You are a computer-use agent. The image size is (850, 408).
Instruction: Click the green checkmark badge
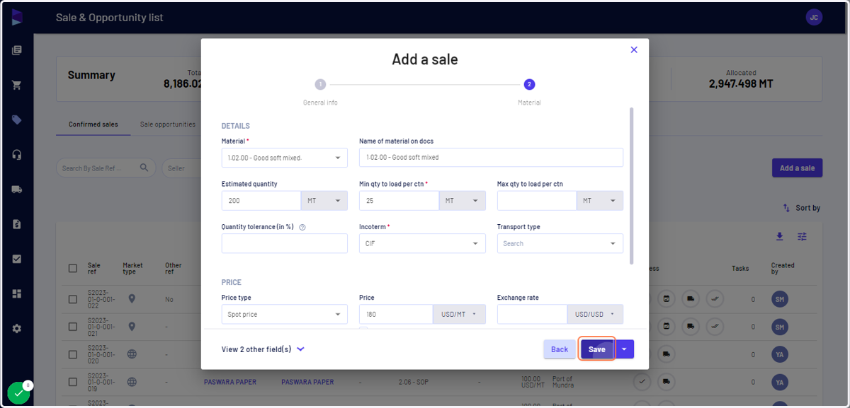tap(18, 392)
